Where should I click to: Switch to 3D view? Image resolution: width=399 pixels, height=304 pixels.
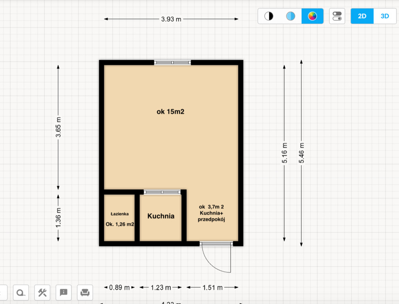coord(385,16)
